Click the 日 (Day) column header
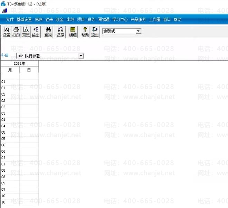 pos(29,70)
